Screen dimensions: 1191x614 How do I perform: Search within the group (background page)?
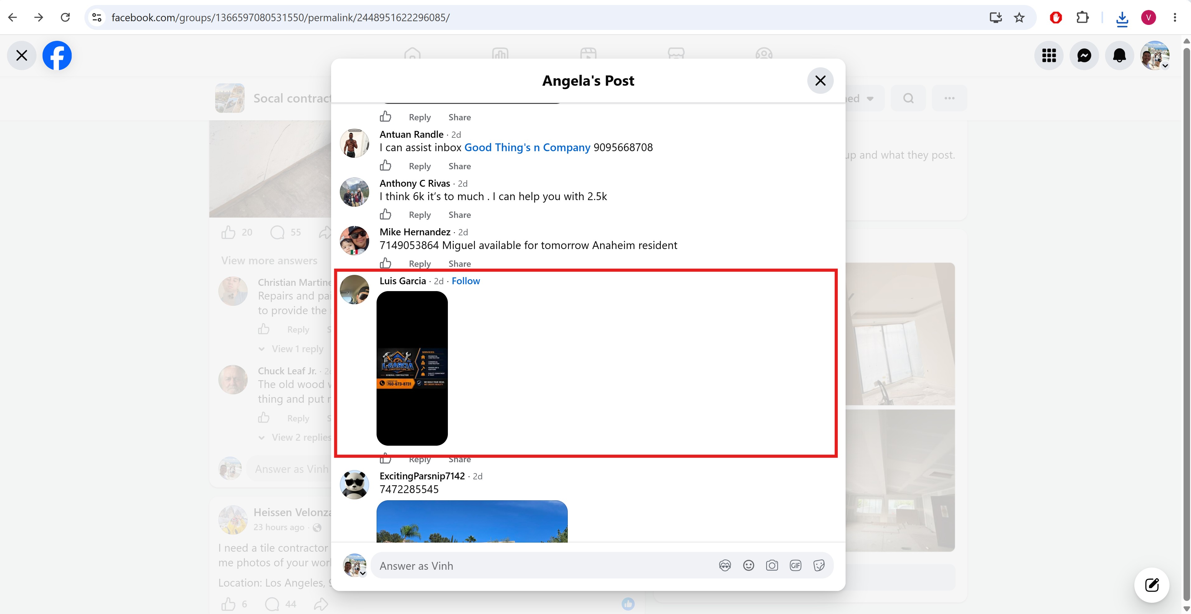click(x=908, y=98)
